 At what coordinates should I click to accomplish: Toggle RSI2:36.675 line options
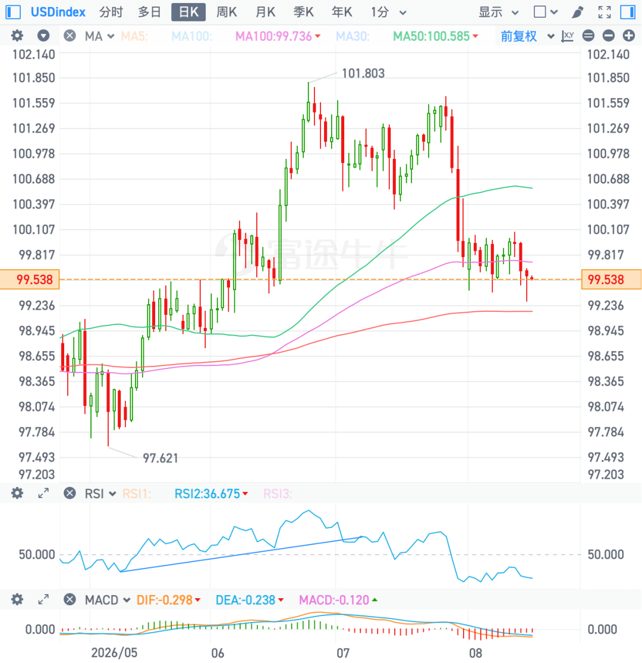click(211, 493)
